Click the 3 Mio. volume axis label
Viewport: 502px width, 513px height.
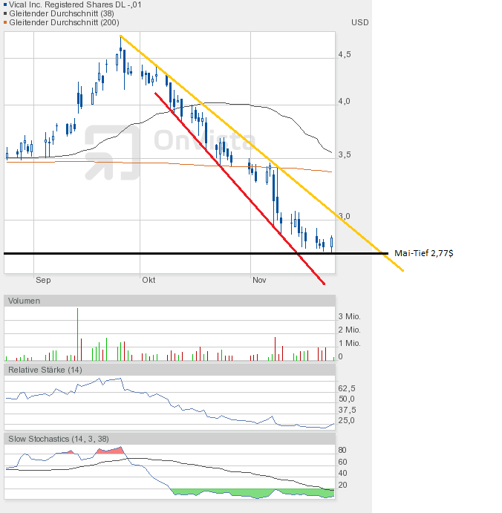(350, 316)
